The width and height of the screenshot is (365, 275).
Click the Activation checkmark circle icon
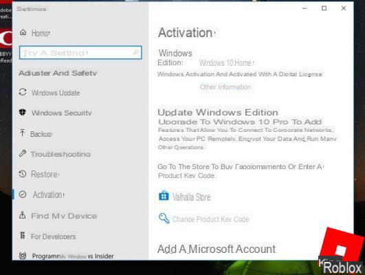[23, 194]
